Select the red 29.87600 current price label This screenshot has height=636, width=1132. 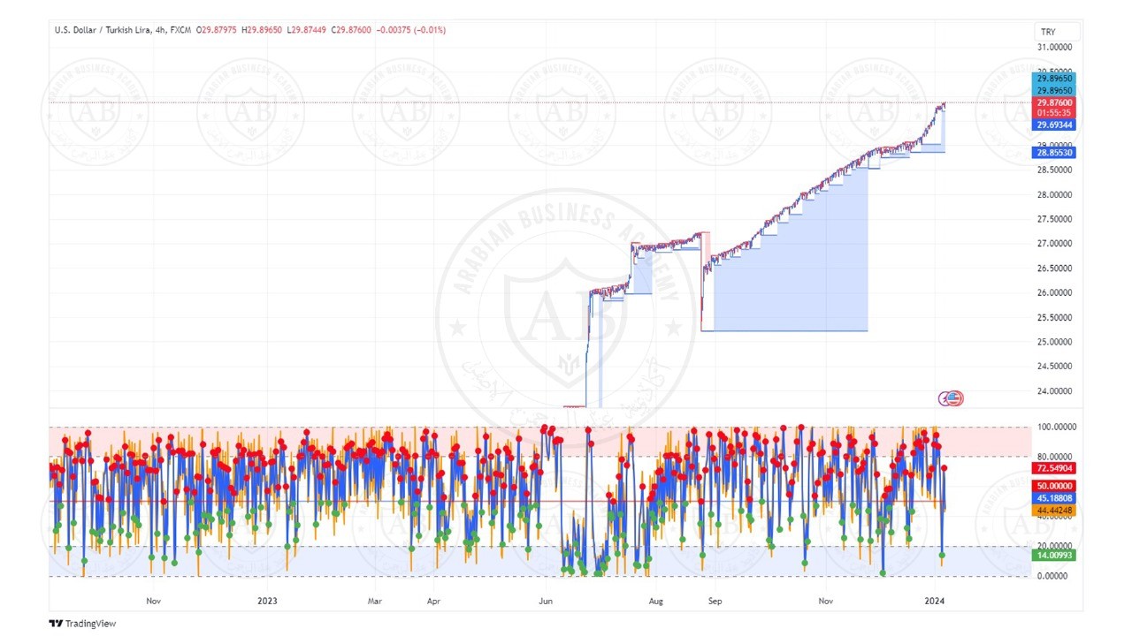point(1055,102)
